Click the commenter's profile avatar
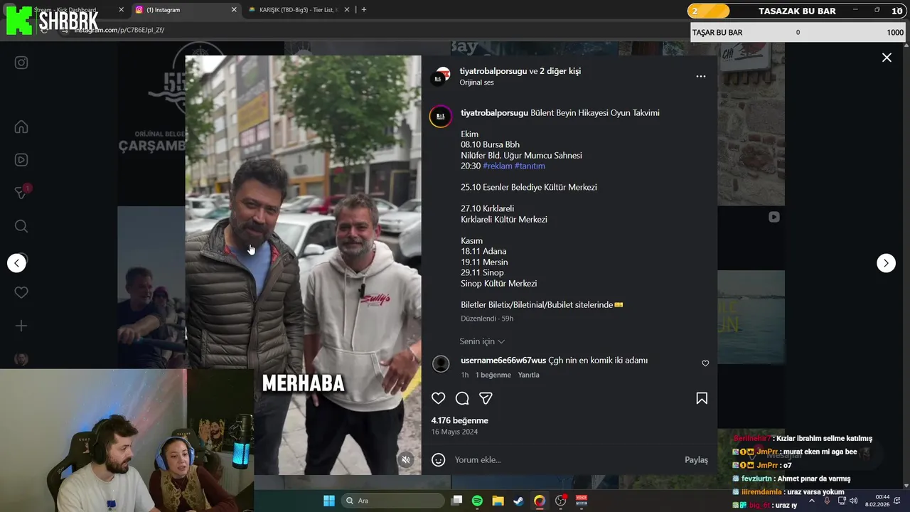This screenshot has height=512, width=910. coord(441,364)
